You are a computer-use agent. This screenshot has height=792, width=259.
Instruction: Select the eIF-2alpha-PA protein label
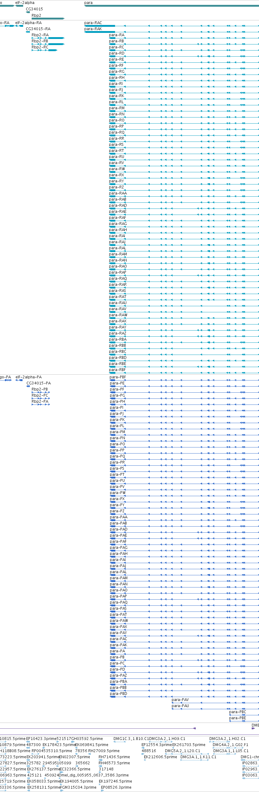tap(28, 377)
